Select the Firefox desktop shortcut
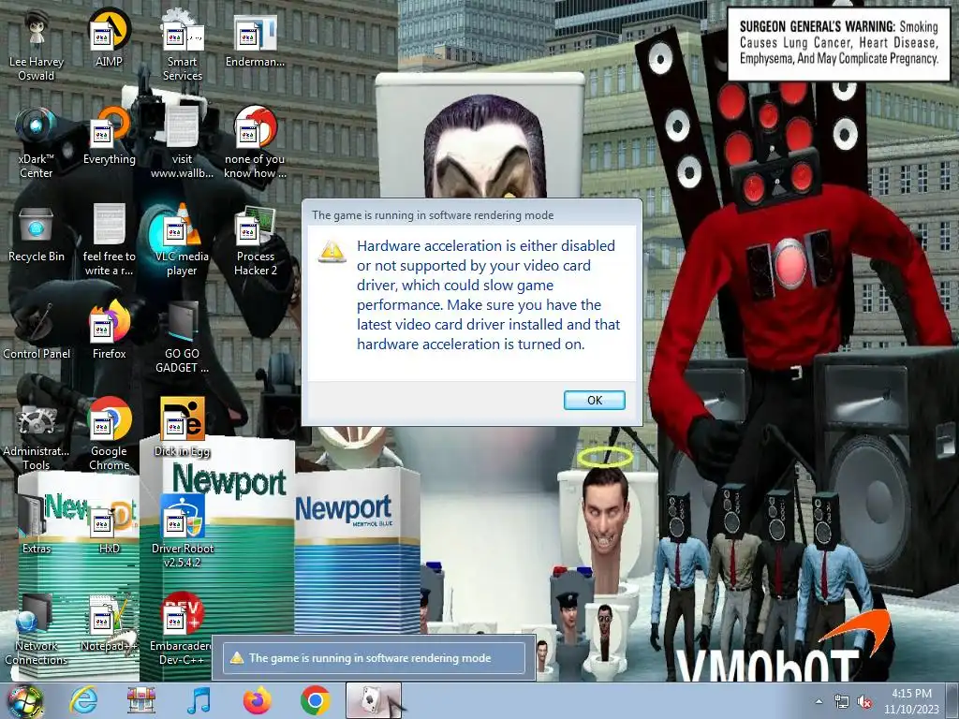This screenshot has height=719, width=959. coord(109,331)
